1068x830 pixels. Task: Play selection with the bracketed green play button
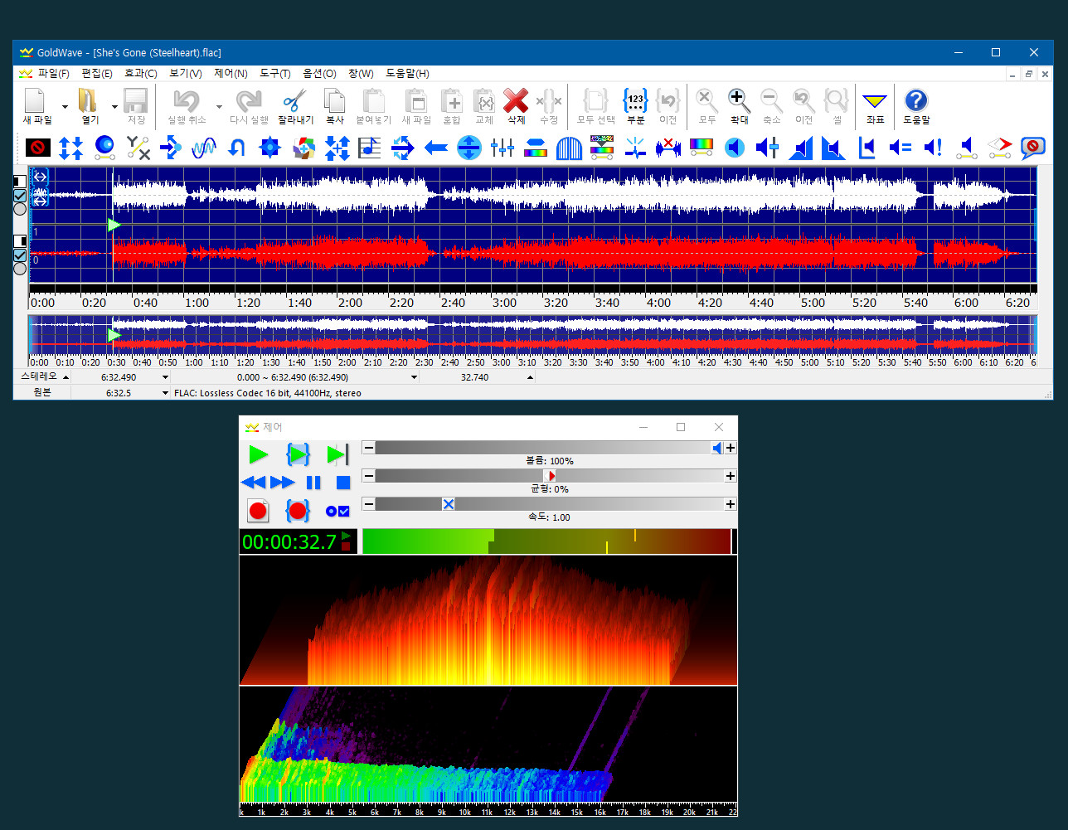pos(298,454)
